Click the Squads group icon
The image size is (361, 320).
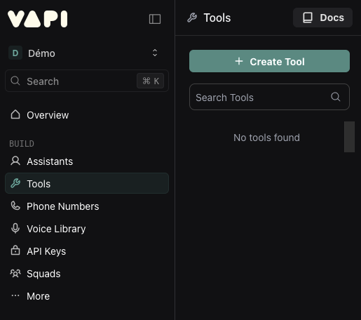(15, 273)
